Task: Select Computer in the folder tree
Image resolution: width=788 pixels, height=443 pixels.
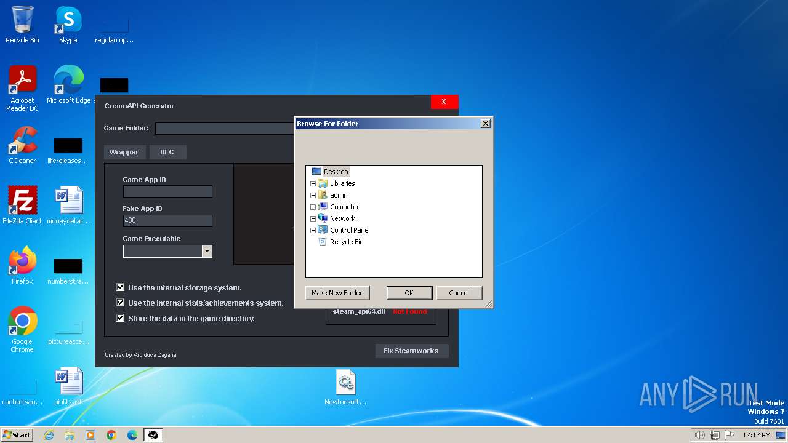Action: [344, 207]
